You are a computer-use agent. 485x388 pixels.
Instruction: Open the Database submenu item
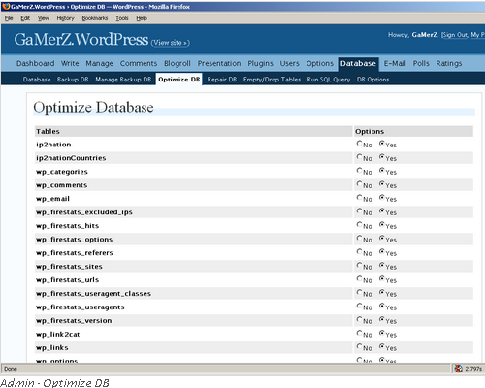tap(37, 80)
